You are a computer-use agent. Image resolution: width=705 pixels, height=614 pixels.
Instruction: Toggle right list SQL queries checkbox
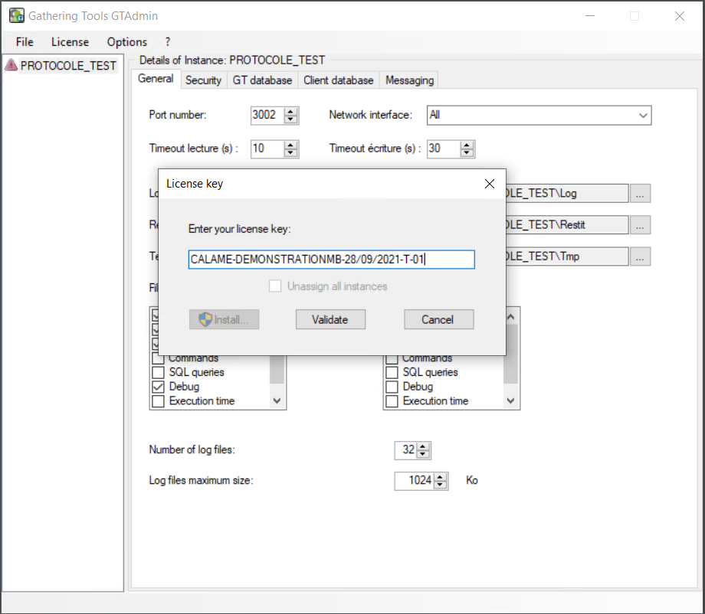(392, 372)
